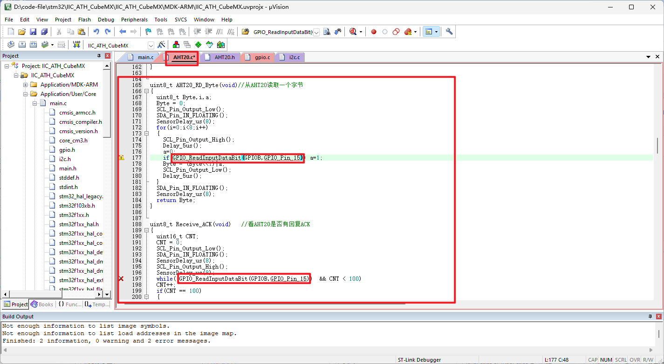
Task: Rebuild all target files
Action: point(33,44)
